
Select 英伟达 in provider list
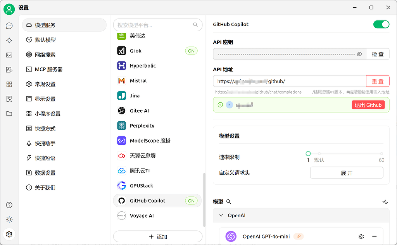click(x=157, y=36)
